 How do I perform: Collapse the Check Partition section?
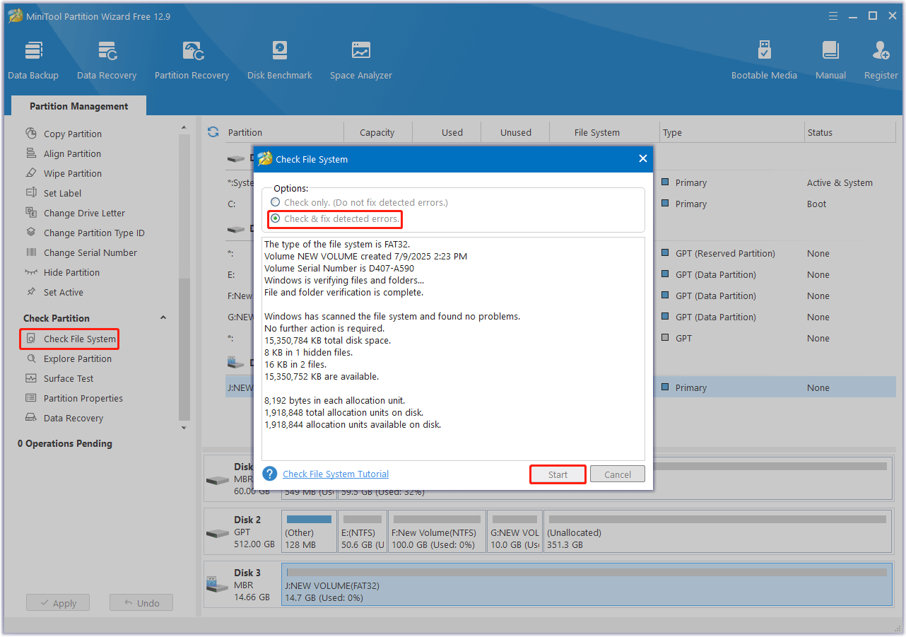(163, 318)
